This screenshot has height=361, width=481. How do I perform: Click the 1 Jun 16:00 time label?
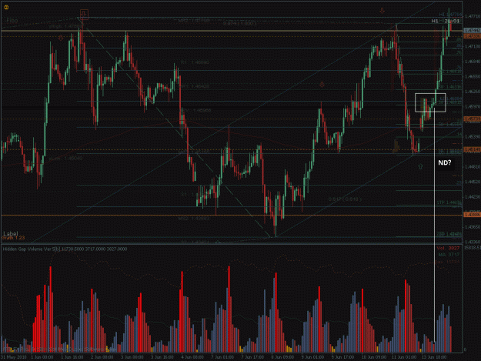[x=72, y=357]
